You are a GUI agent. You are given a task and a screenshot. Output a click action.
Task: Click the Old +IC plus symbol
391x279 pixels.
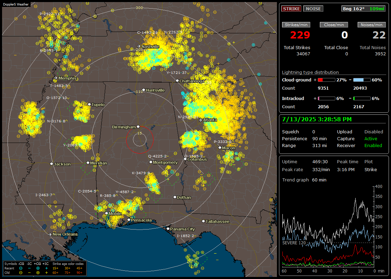tap(46, 273)
